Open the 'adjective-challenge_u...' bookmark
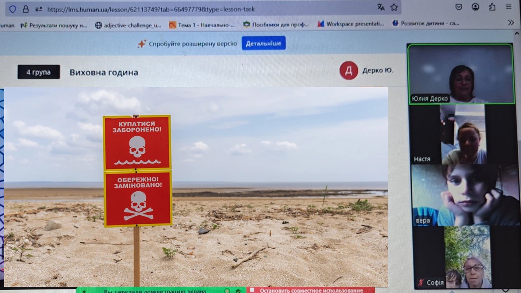Viewport: 521px width, 293px height. tap(128, 25)
